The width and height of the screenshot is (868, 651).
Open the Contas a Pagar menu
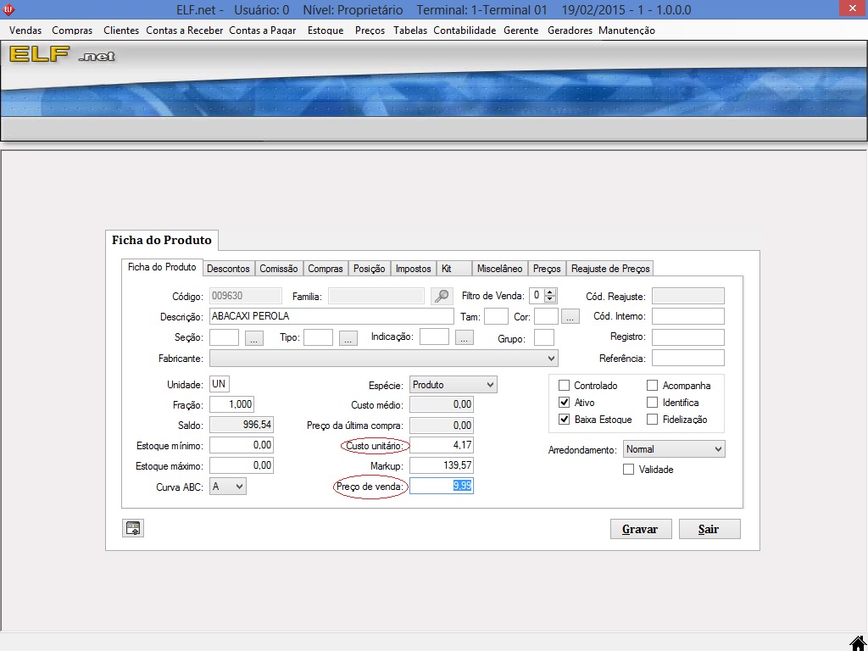(263, 31)
